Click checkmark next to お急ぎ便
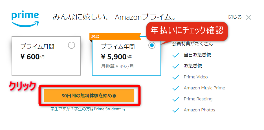The width and height of the screenshot is (264, 130). tap(176, 66)
